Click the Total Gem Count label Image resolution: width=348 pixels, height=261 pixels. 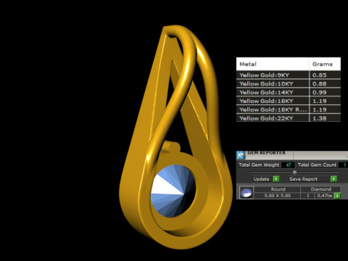(x=317, y=165)
